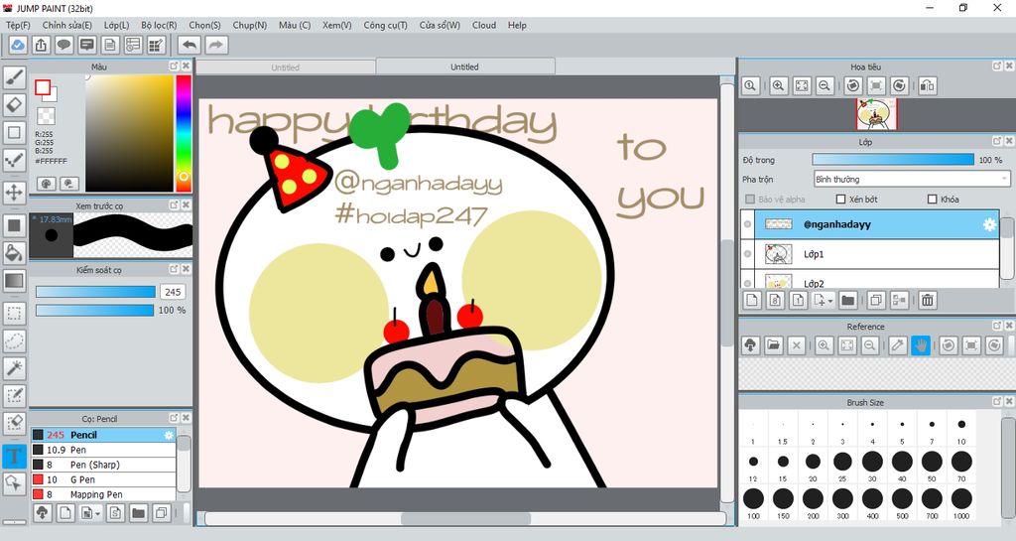Screen dimensions: 1016x541
Task: Select the Dot/pixel pen tool
Action: [14, 160]
